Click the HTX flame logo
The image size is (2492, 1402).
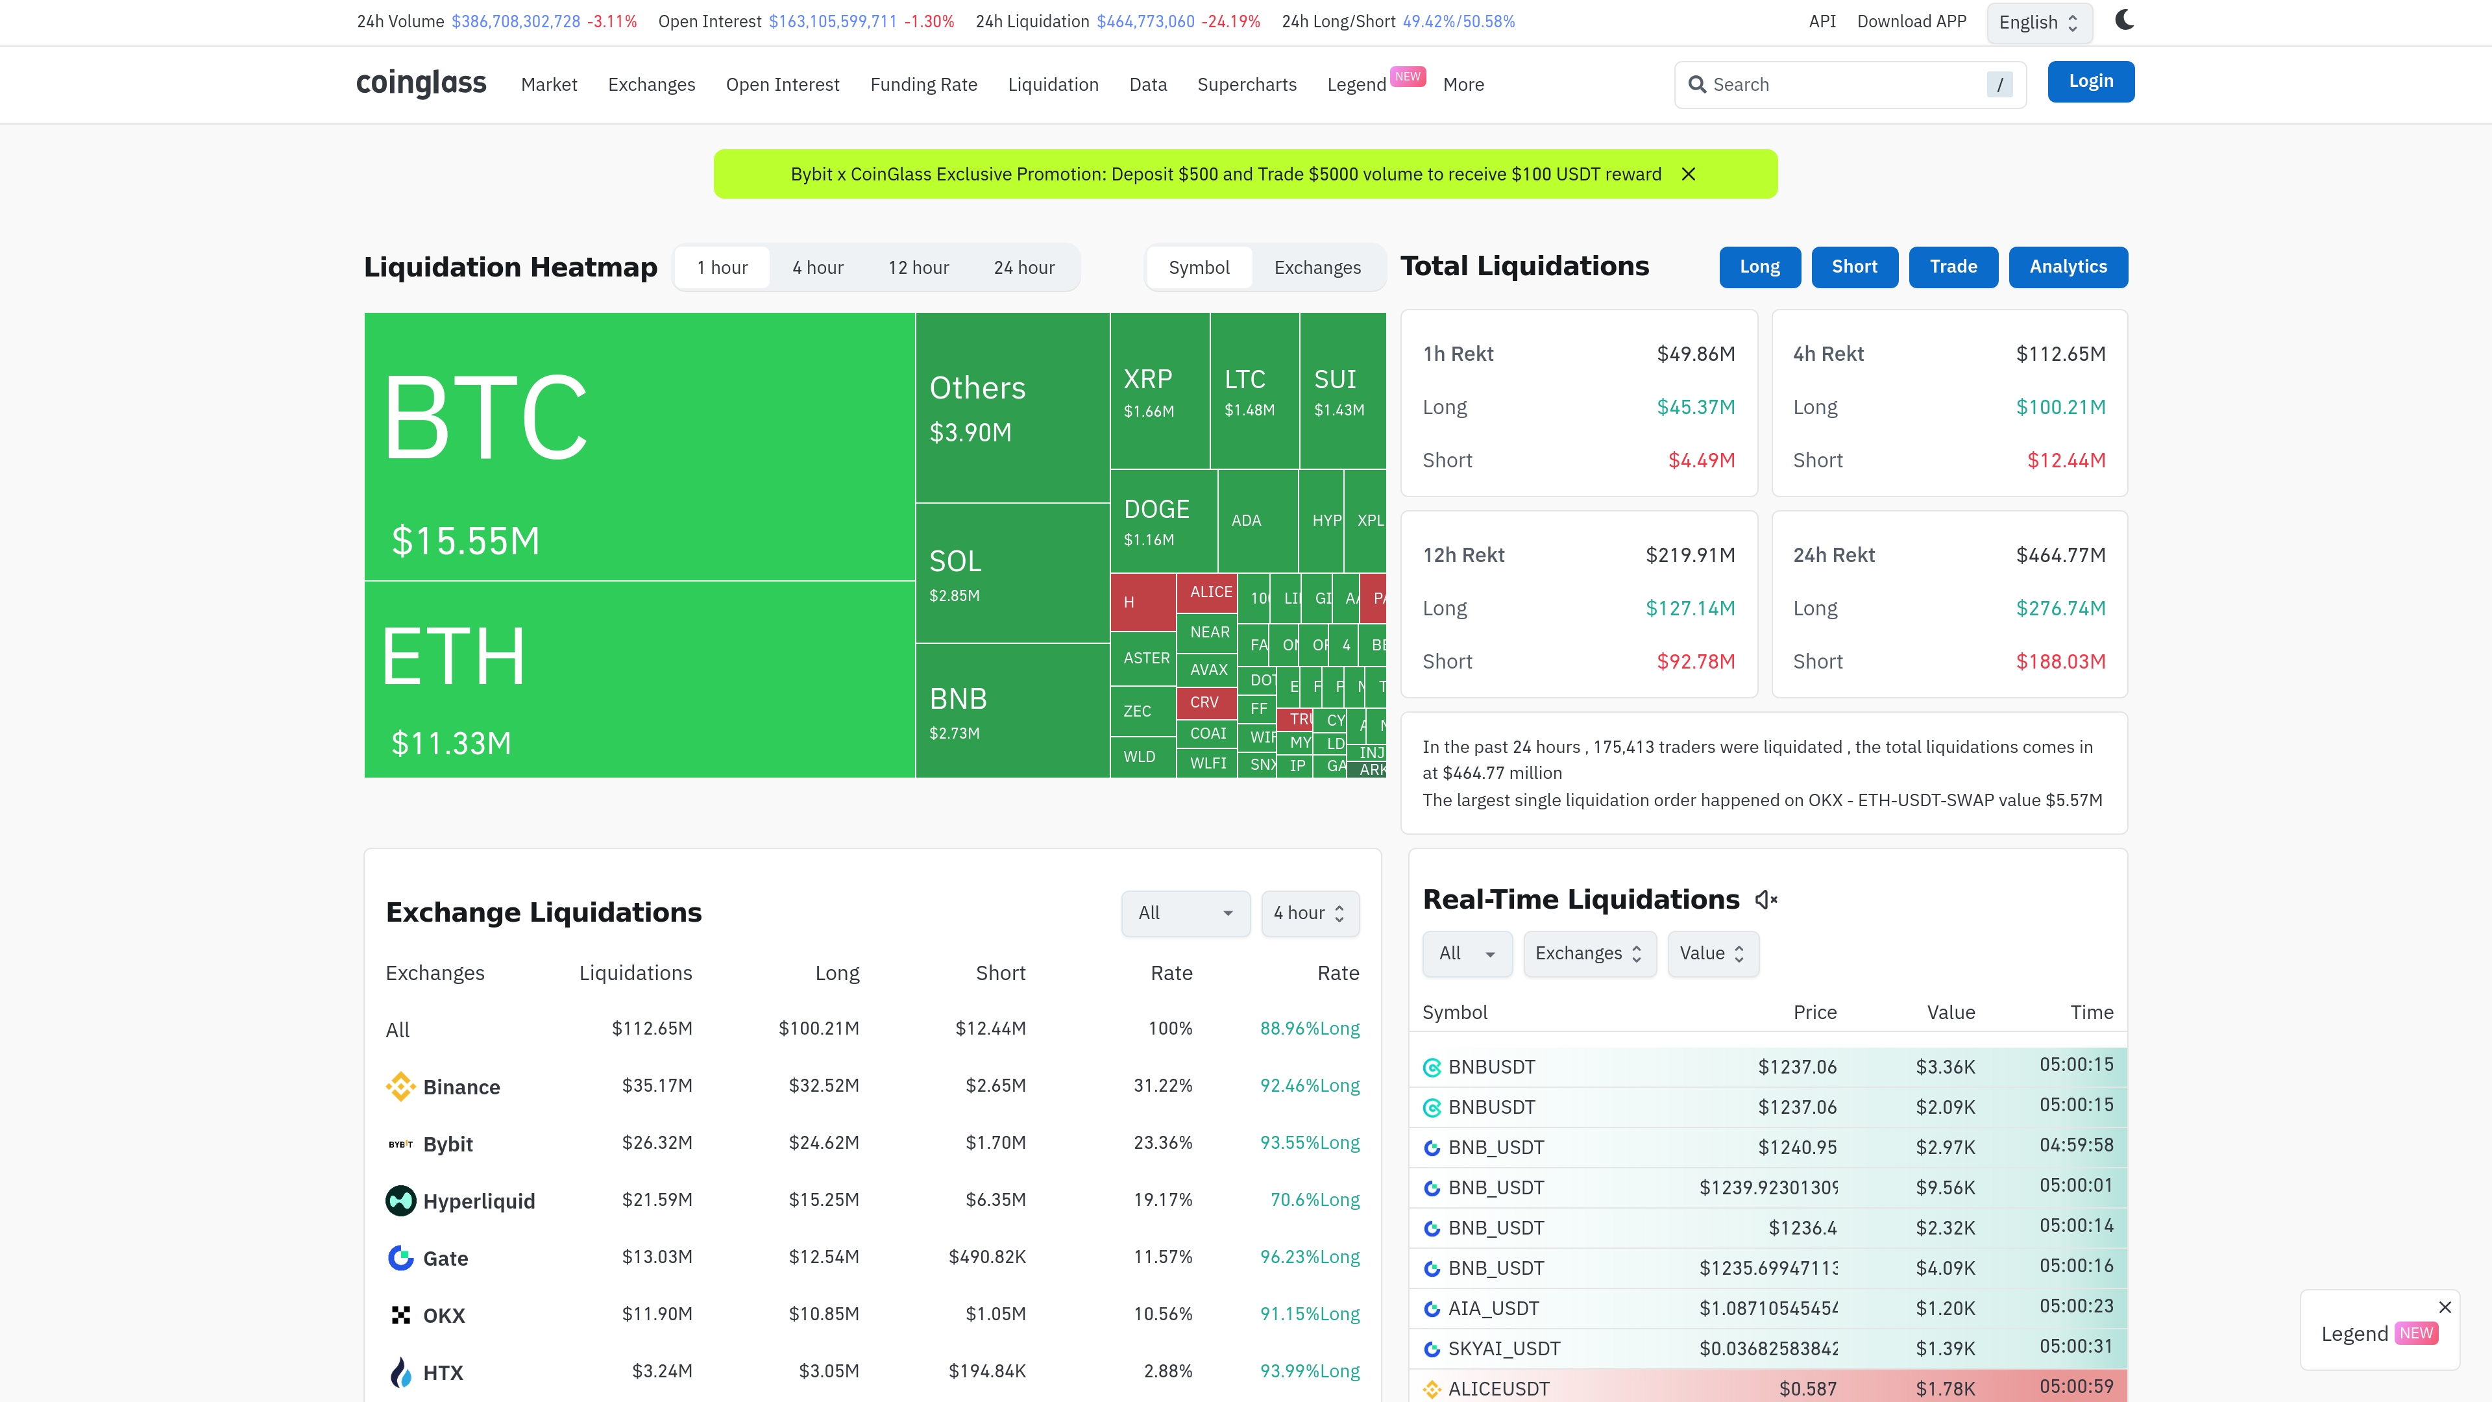[400, 1372]
